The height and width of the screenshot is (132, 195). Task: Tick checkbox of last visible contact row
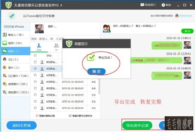click(x=35, y=108)
